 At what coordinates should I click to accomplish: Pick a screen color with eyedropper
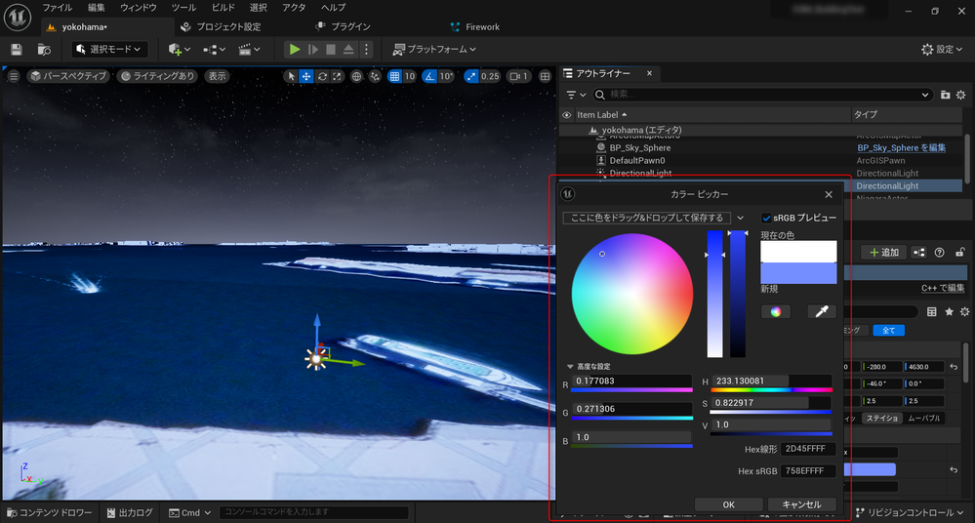pos(822,311)
